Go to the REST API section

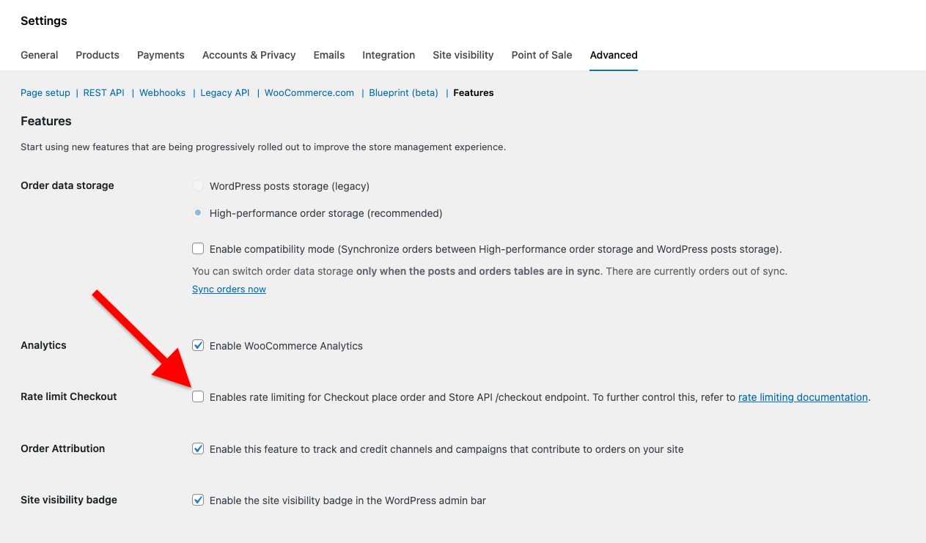104,93
